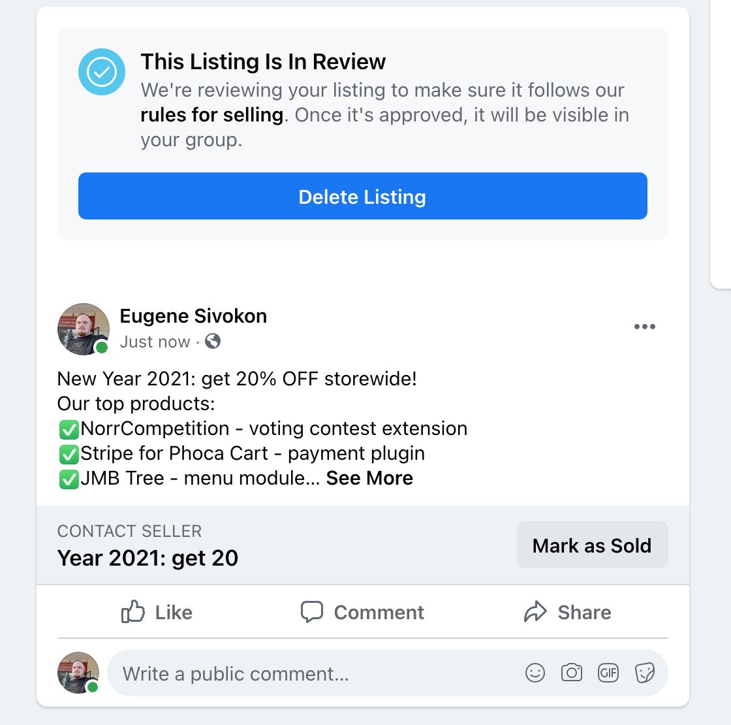Open the emoji picker in comment box
Viewport: 731px width, 725px height.
click(x=535, y=673)
